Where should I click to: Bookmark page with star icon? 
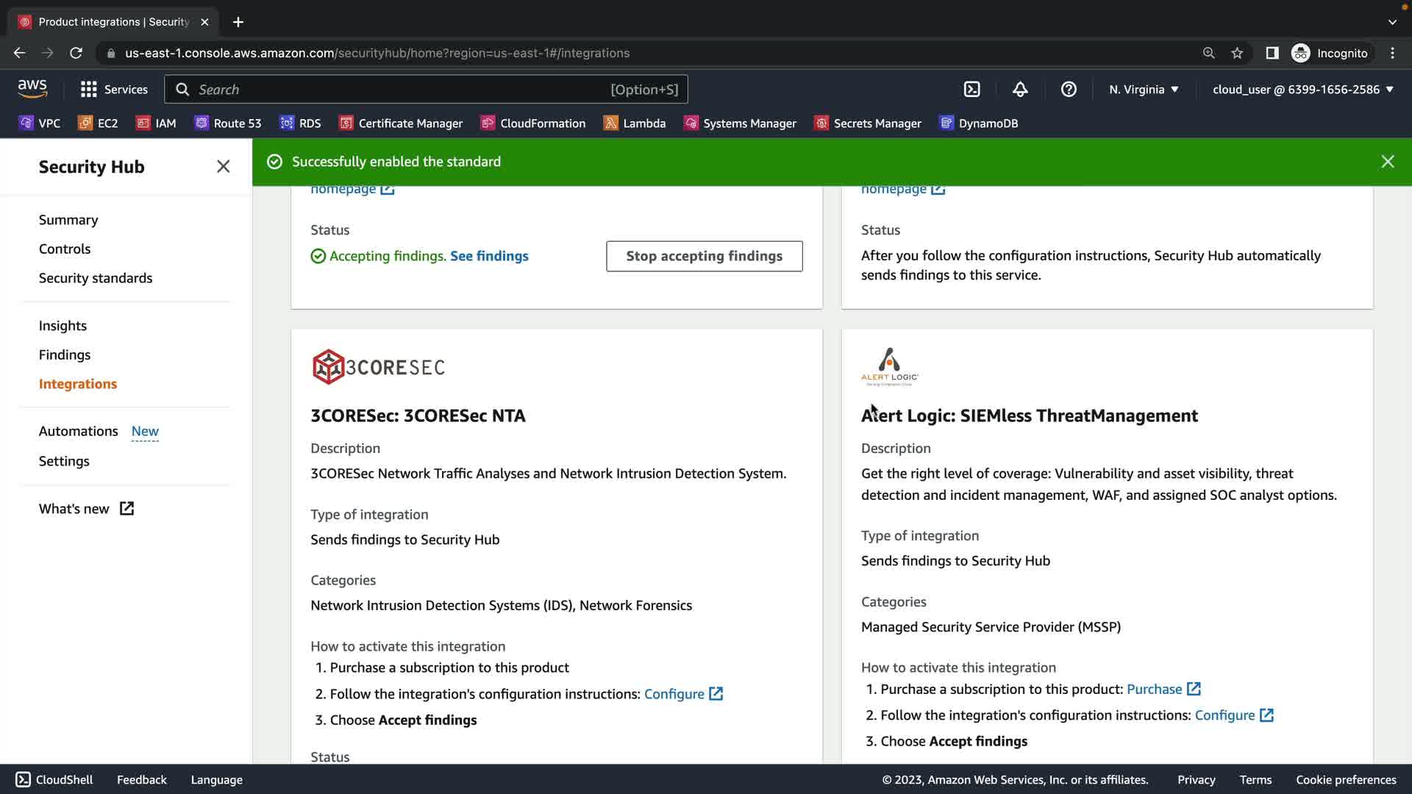pos(1237,53)
